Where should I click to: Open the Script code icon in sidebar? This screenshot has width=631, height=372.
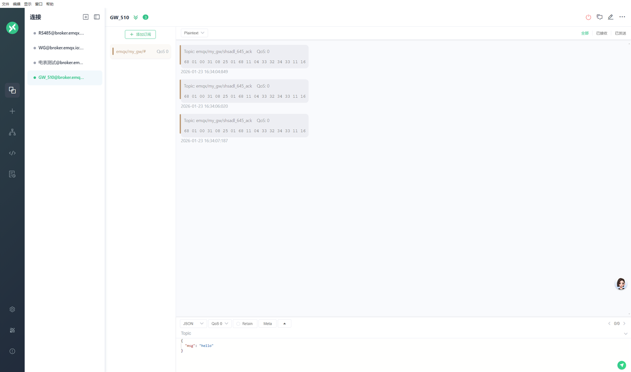[12, 153]
